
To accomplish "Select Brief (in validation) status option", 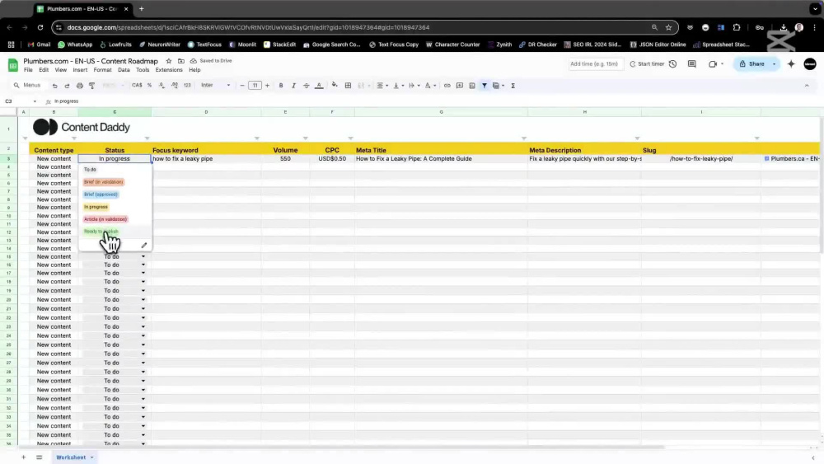I will [104, 182].
